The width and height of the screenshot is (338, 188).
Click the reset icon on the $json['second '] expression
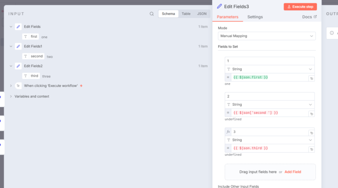(x=312, y=114)
